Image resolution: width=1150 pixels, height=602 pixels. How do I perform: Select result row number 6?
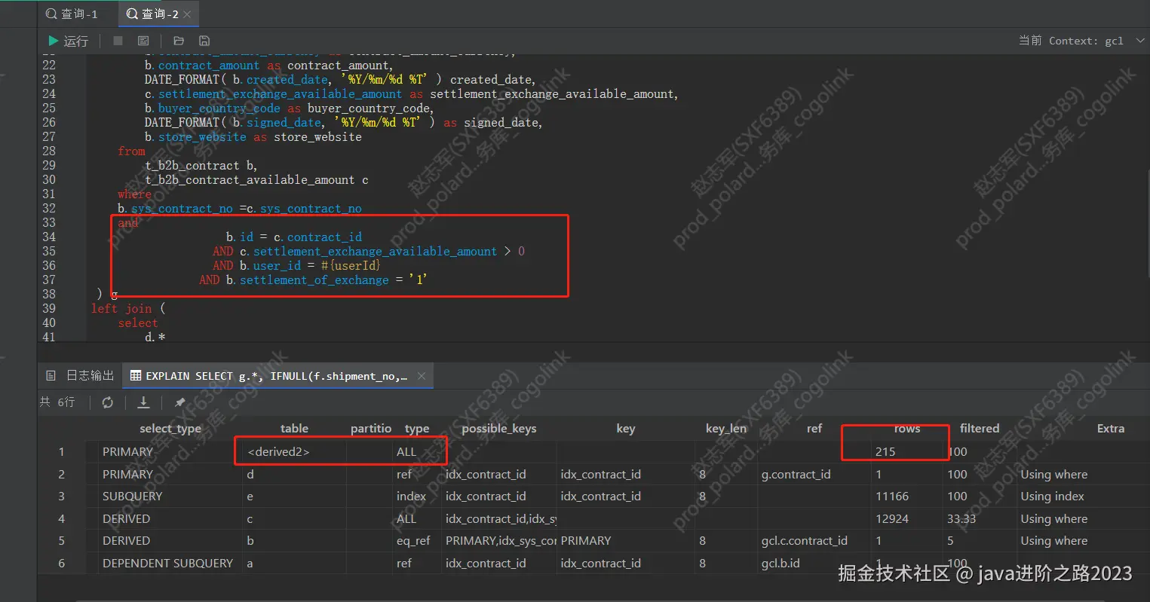pyautogui.click(x=62, y=563)
